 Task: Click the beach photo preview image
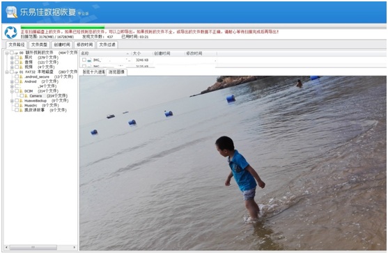click(x=233, y=163)
